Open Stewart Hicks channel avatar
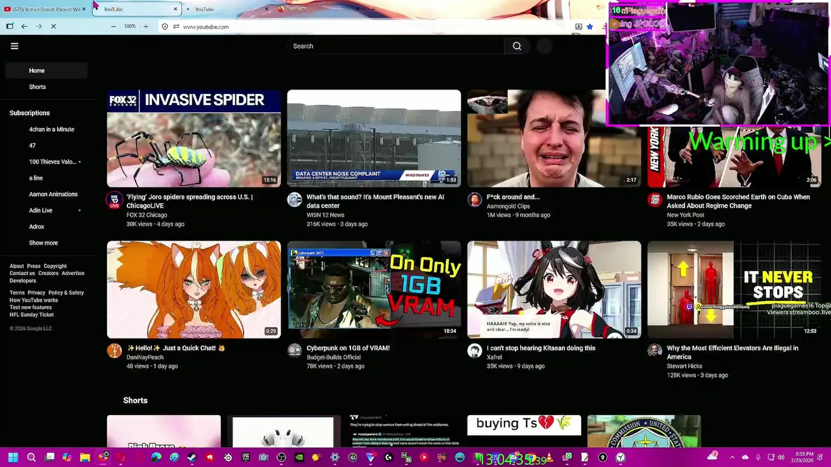The image size is (831, 467). (x=654, y=351)
